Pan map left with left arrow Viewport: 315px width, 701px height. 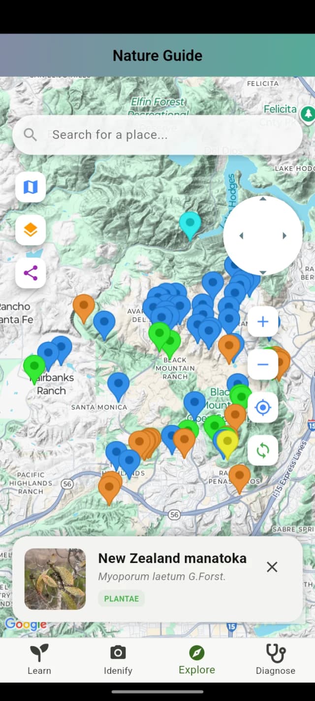pyautogui.click(x=241, y=236)
